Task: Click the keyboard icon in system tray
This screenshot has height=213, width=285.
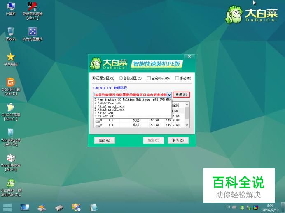Action: tap(234, 207)
